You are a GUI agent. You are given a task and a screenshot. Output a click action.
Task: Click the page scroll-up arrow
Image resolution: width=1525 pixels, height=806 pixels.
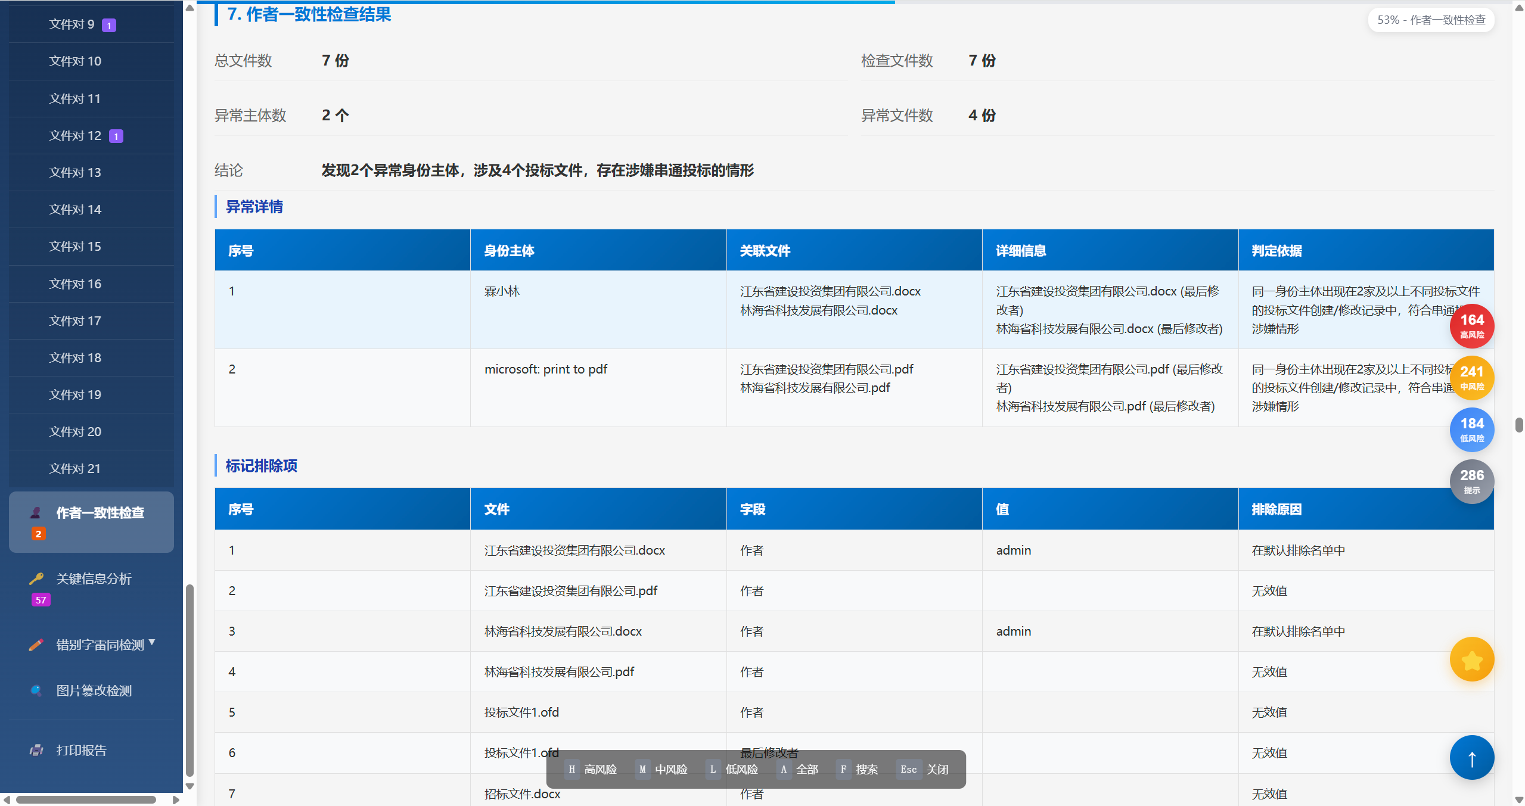click(x=1519, y=8)
